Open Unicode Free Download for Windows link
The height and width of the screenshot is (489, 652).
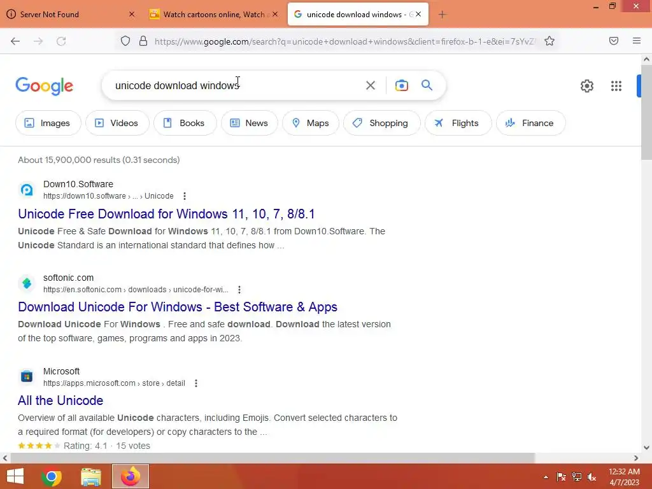(x=166, y=214)
